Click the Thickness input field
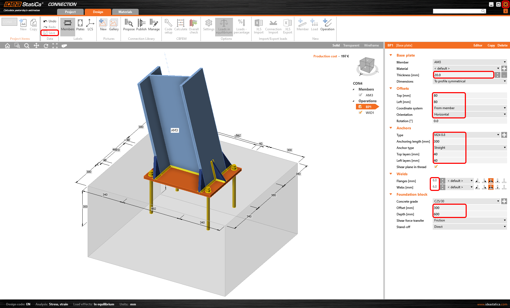 coord(463,75)
